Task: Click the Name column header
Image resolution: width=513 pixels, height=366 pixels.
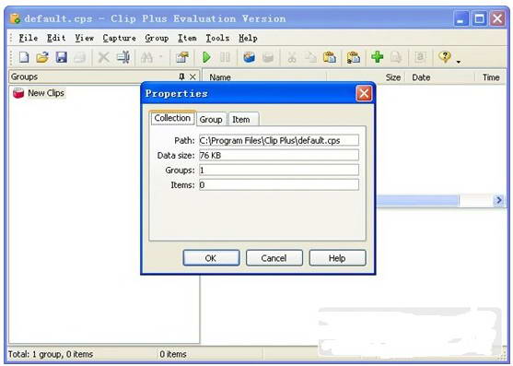Action: point(264,77)
